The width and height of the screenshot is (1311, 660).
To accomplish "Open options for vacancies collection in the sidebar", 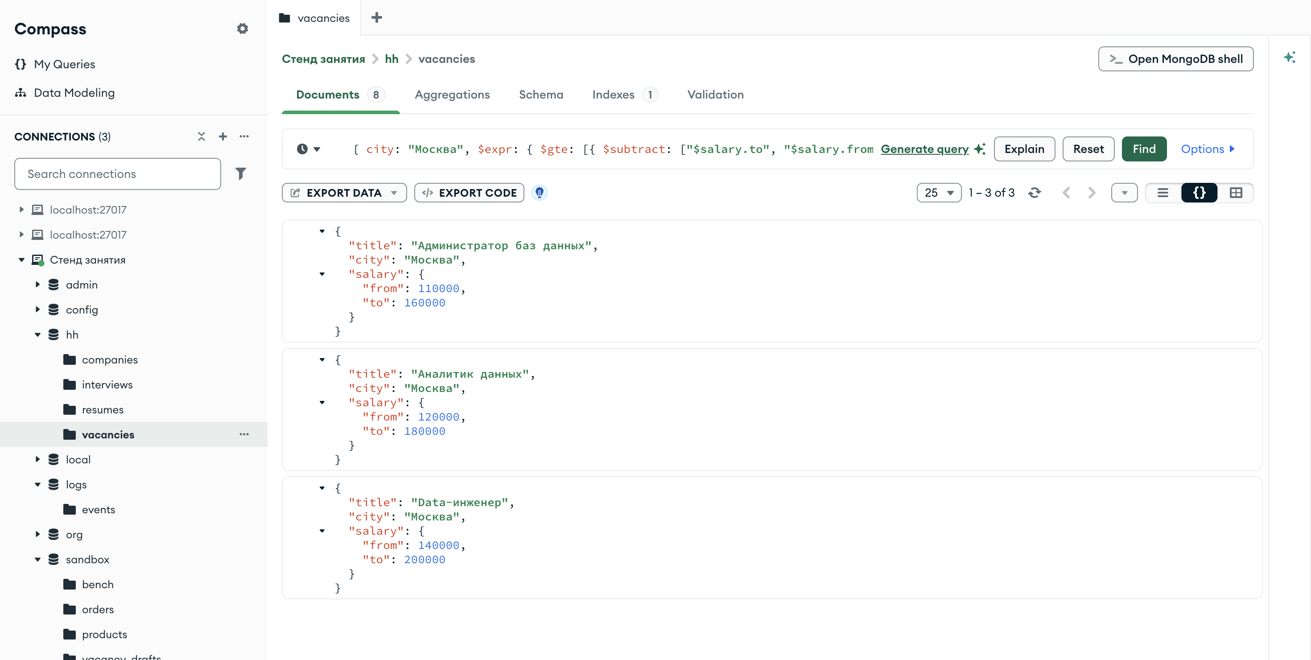I will (x=244, y=434).
